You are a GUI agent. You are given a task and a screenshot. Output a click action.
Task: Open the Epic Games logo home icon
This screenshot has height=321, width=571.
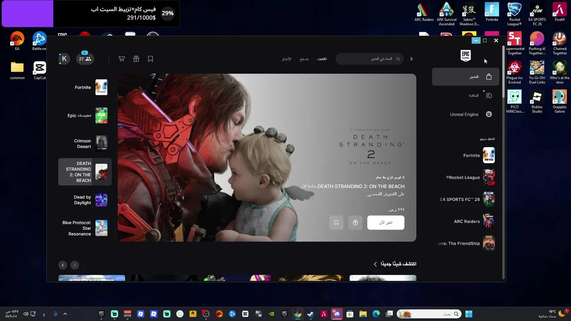point(465,55)
